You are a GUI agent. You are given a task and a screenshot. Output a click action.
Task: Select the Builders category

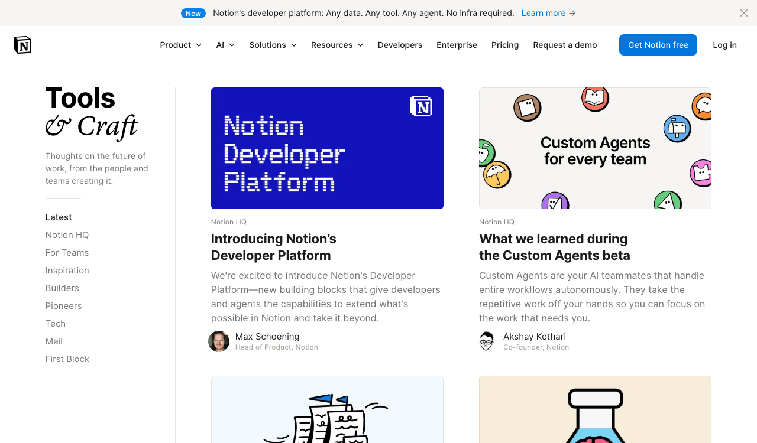tap(62, 288)
